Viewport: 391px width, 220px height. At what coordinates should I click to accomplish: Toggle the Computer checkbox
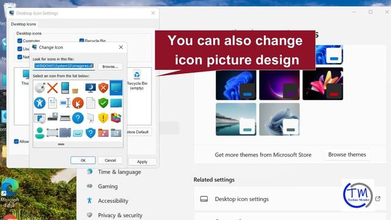point(20,41)
